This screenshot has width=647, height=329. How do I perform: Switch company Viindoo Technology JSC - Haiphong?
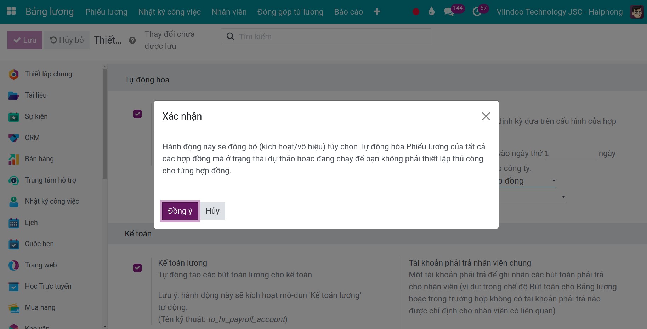coord(560,12)
